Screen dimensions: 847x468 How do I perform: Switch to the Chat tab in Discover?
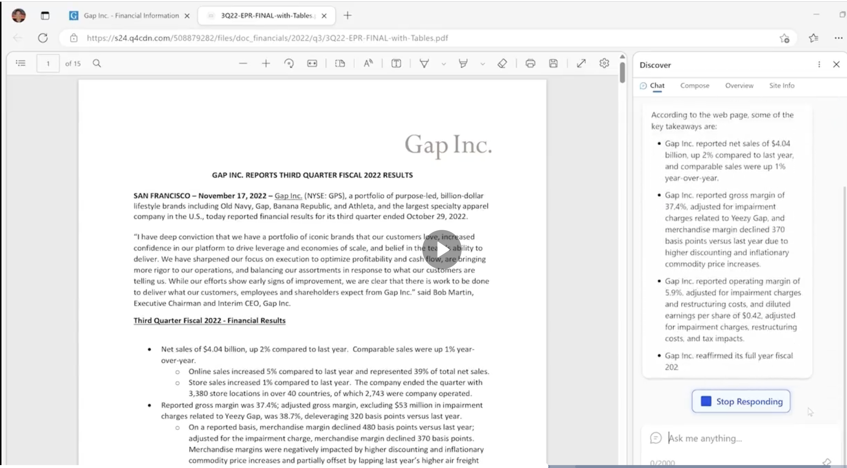coord(652,86)
